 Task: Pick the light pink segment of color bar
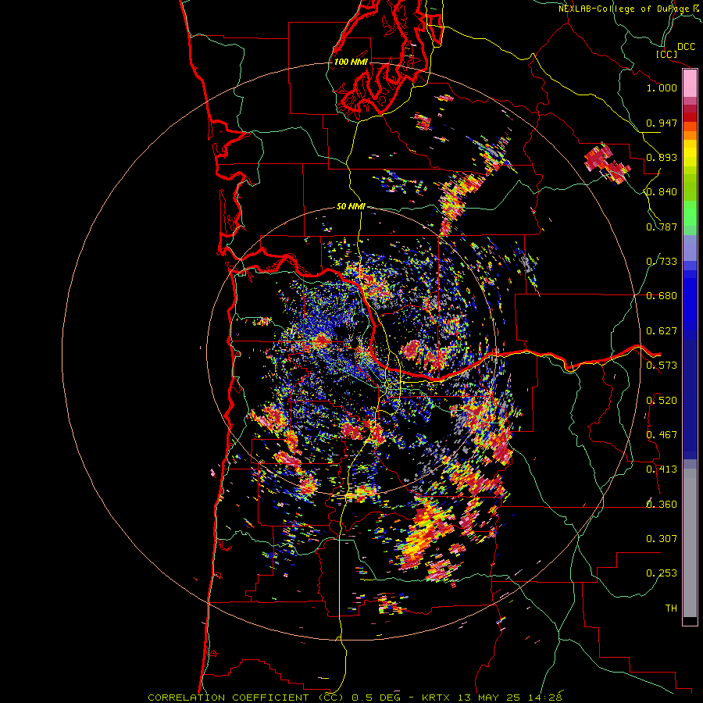(690, 84)
